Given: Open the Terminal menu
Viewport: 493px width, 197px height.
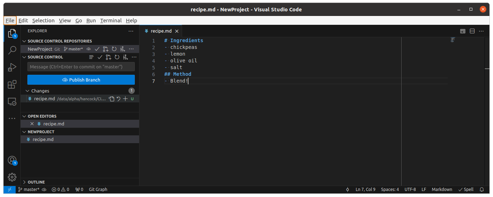Looking at the screenshot, I should click(x=111, y=21).
